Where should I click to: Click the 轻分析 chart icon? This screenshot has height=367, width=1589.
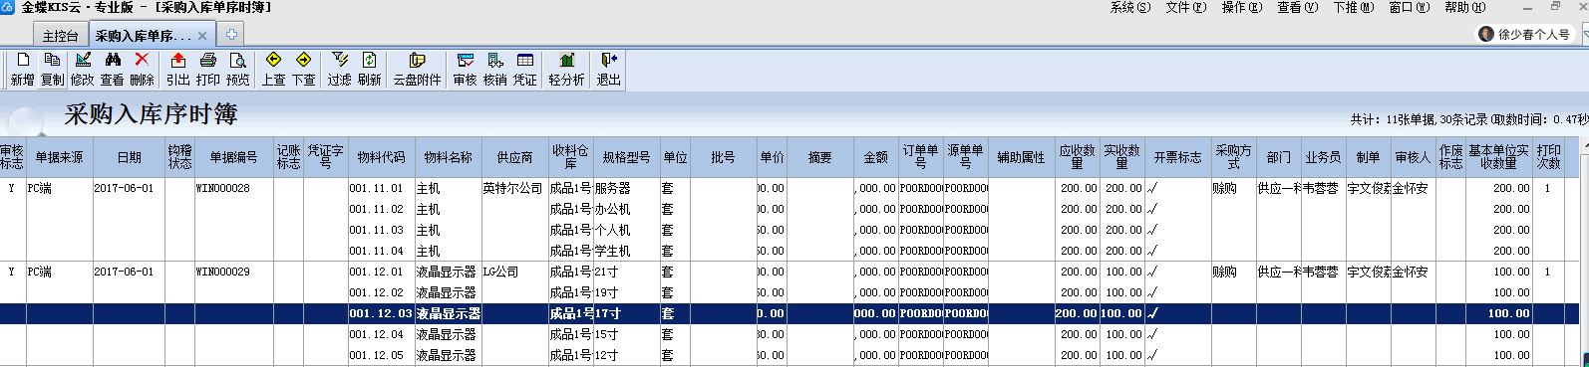point(566,70)
